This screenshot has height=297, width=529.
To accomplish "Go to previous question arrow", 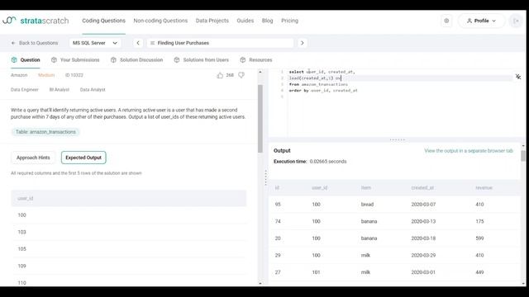I will [138, 43].
